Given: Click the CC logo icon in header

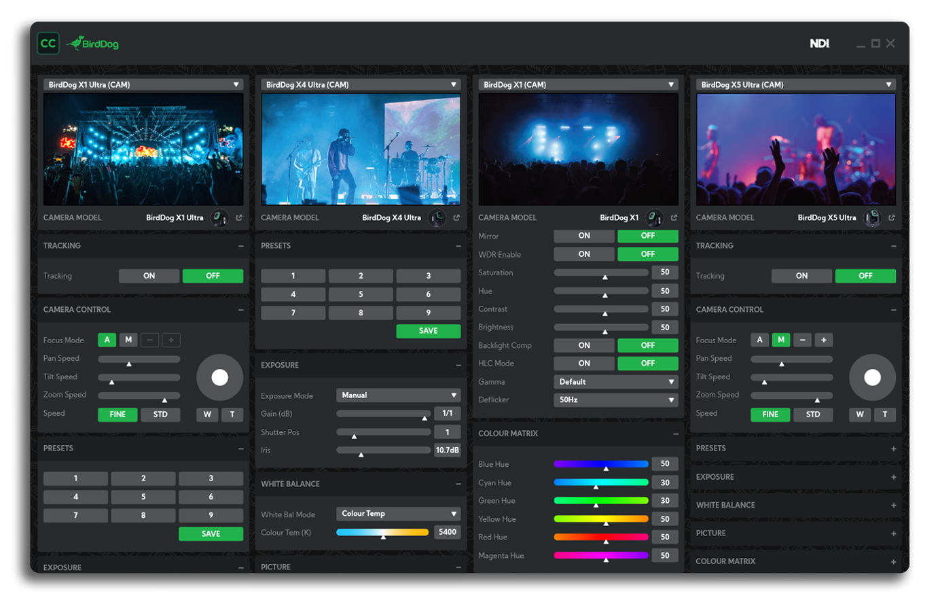Looking at the screenshot, I should pos(48,43).
